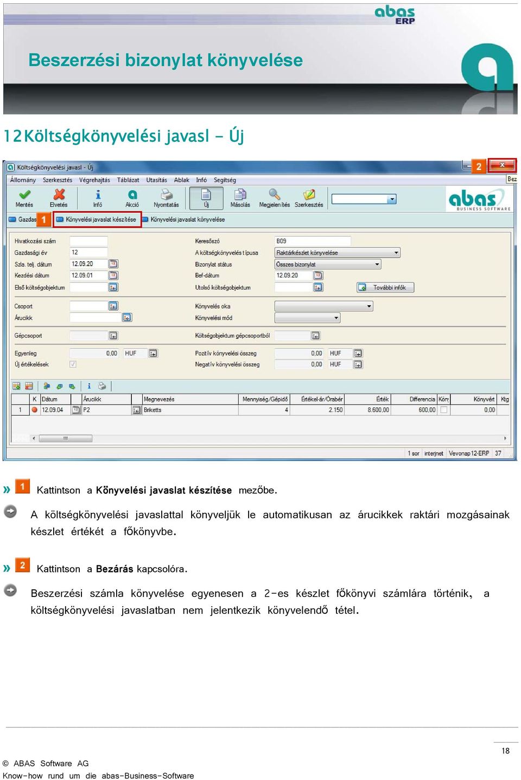Click the További infók button
Screen dimensions: 521x780
coord(385,287)
